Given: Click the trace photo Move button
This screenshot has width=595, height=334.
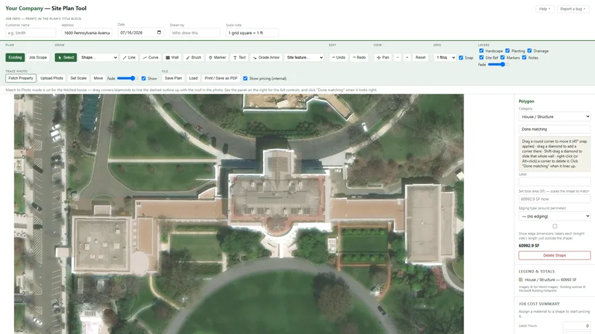Looking at the screenshot, I should (x=99, y=78).
